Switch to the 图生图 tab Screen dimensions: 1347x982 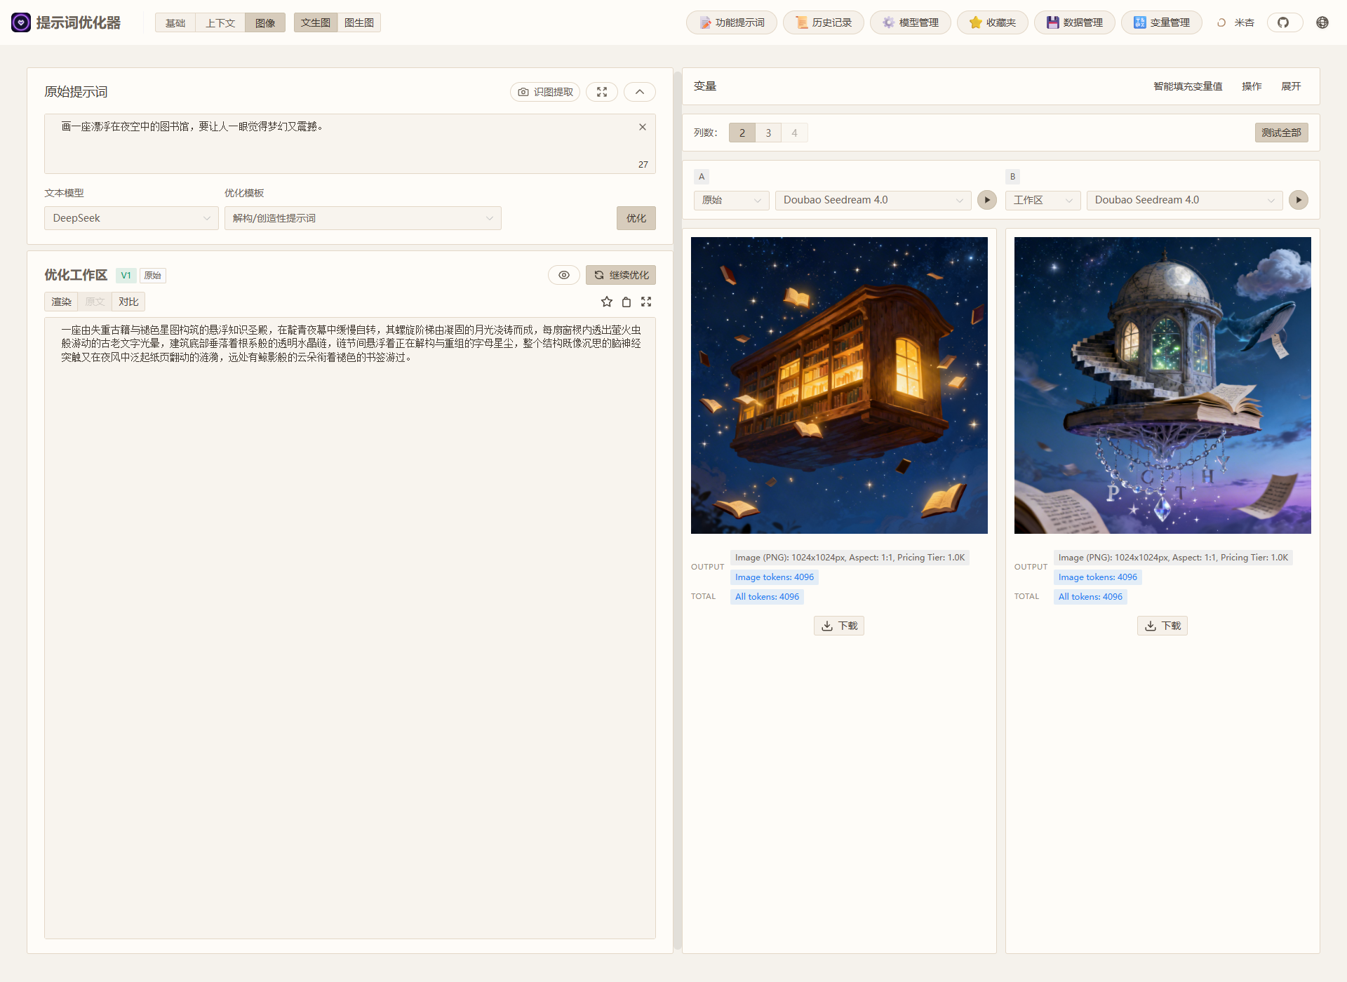coord(358,22)
